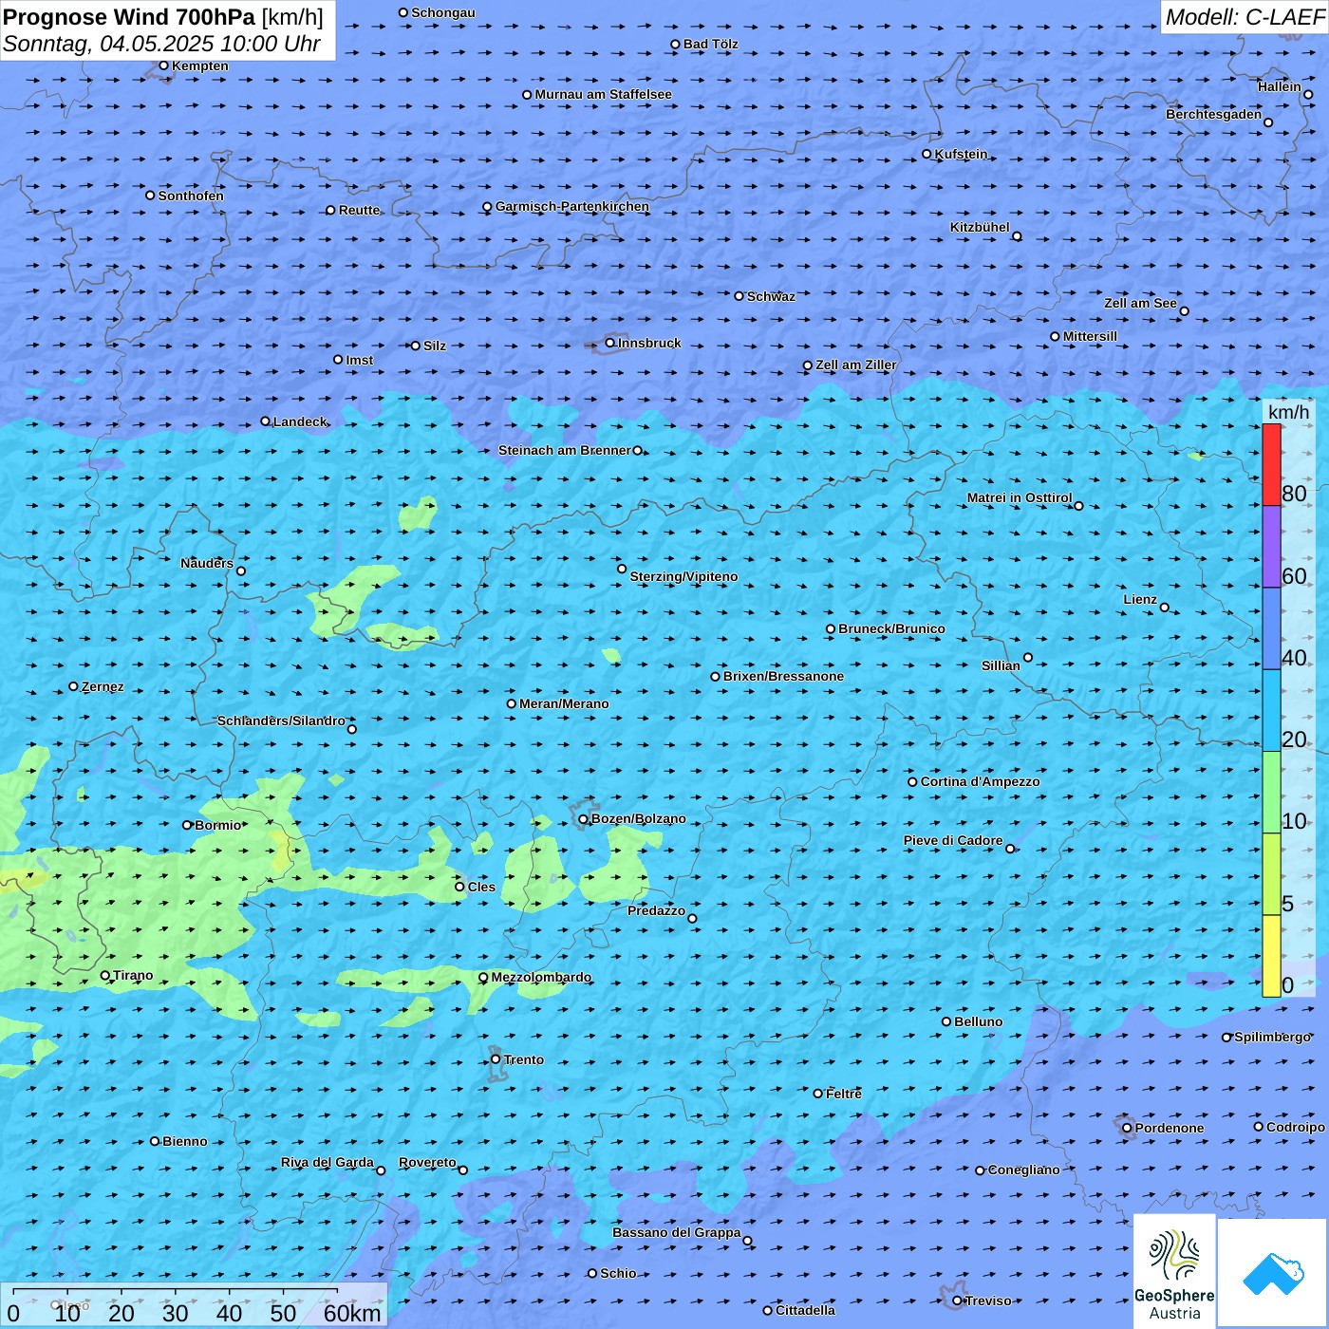Viewport: 1329px width, 1329px height.
Task: Click the Lienz location dot
Action: click(1165, 608)
